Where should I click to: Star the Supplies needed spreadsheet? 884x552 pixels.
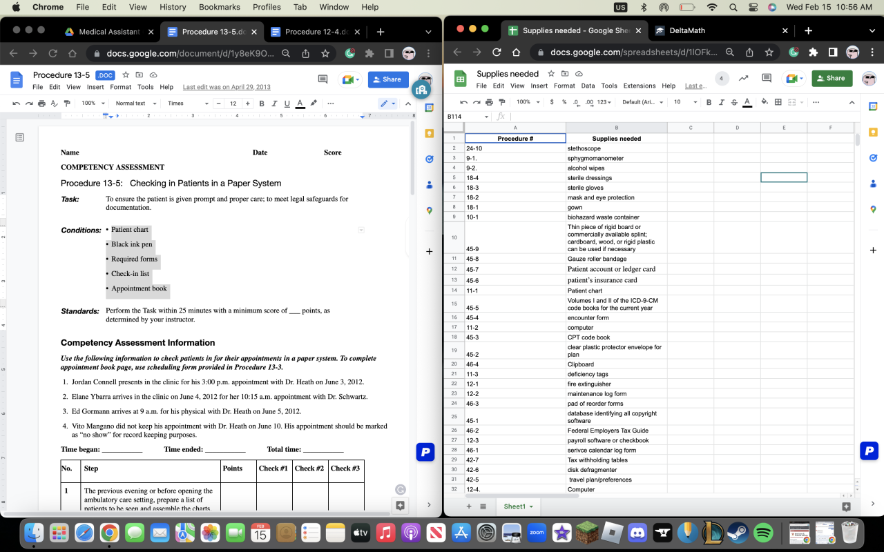[551, 74]
